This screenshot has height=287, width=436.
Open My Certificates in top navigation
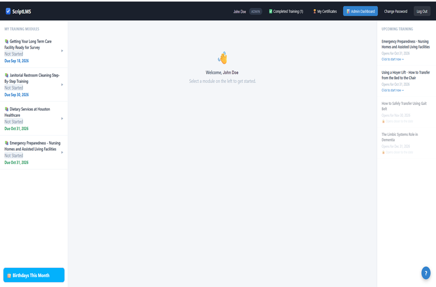point(325,11)
